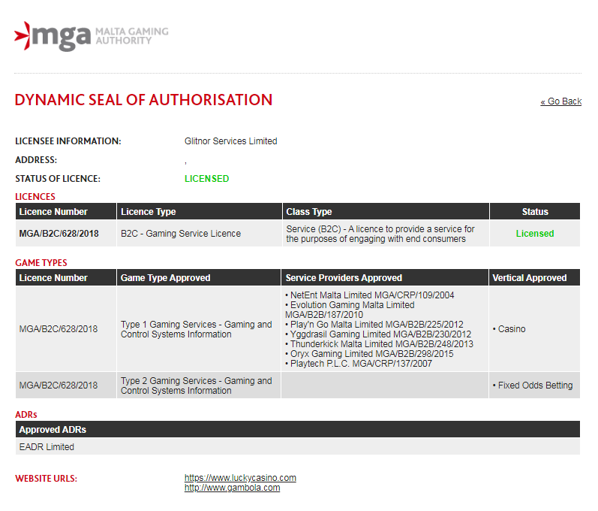The width and height of the screenshot is (598, 511).
Task: Select Evolution Gaming Malta Limited provider entry
Action: 350,310
